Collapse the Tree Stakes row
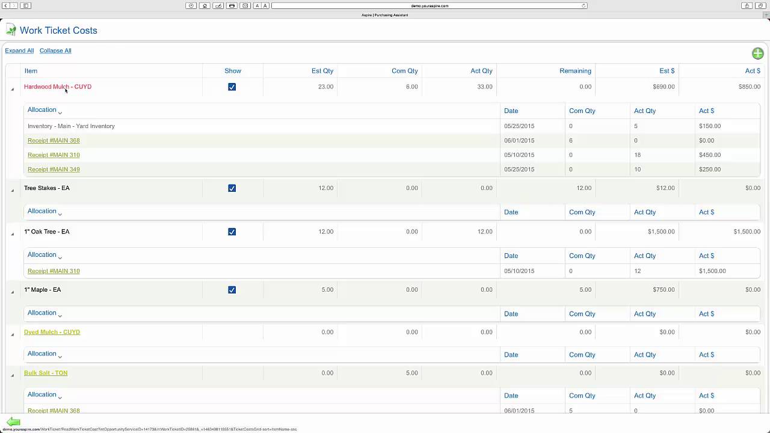Screen dimensions: 770x433 pos(12,191)
